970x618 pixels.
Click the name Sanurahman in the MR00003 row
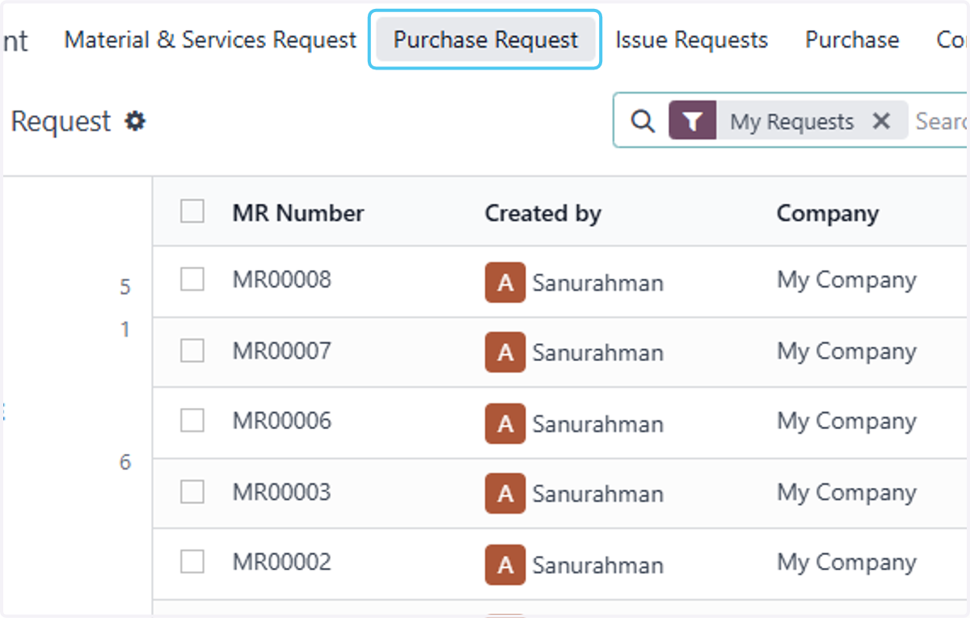point(598,494)
